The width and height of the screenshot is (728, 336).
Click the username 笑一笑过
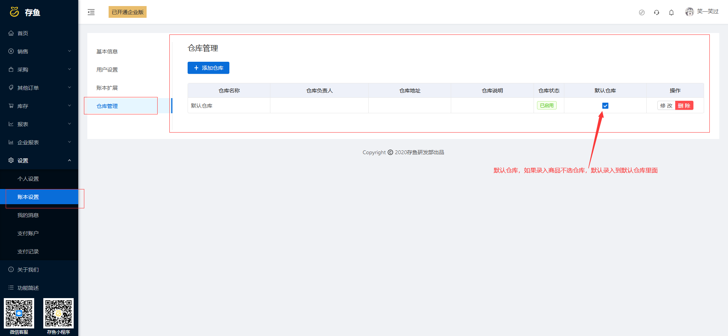point(708,12)
